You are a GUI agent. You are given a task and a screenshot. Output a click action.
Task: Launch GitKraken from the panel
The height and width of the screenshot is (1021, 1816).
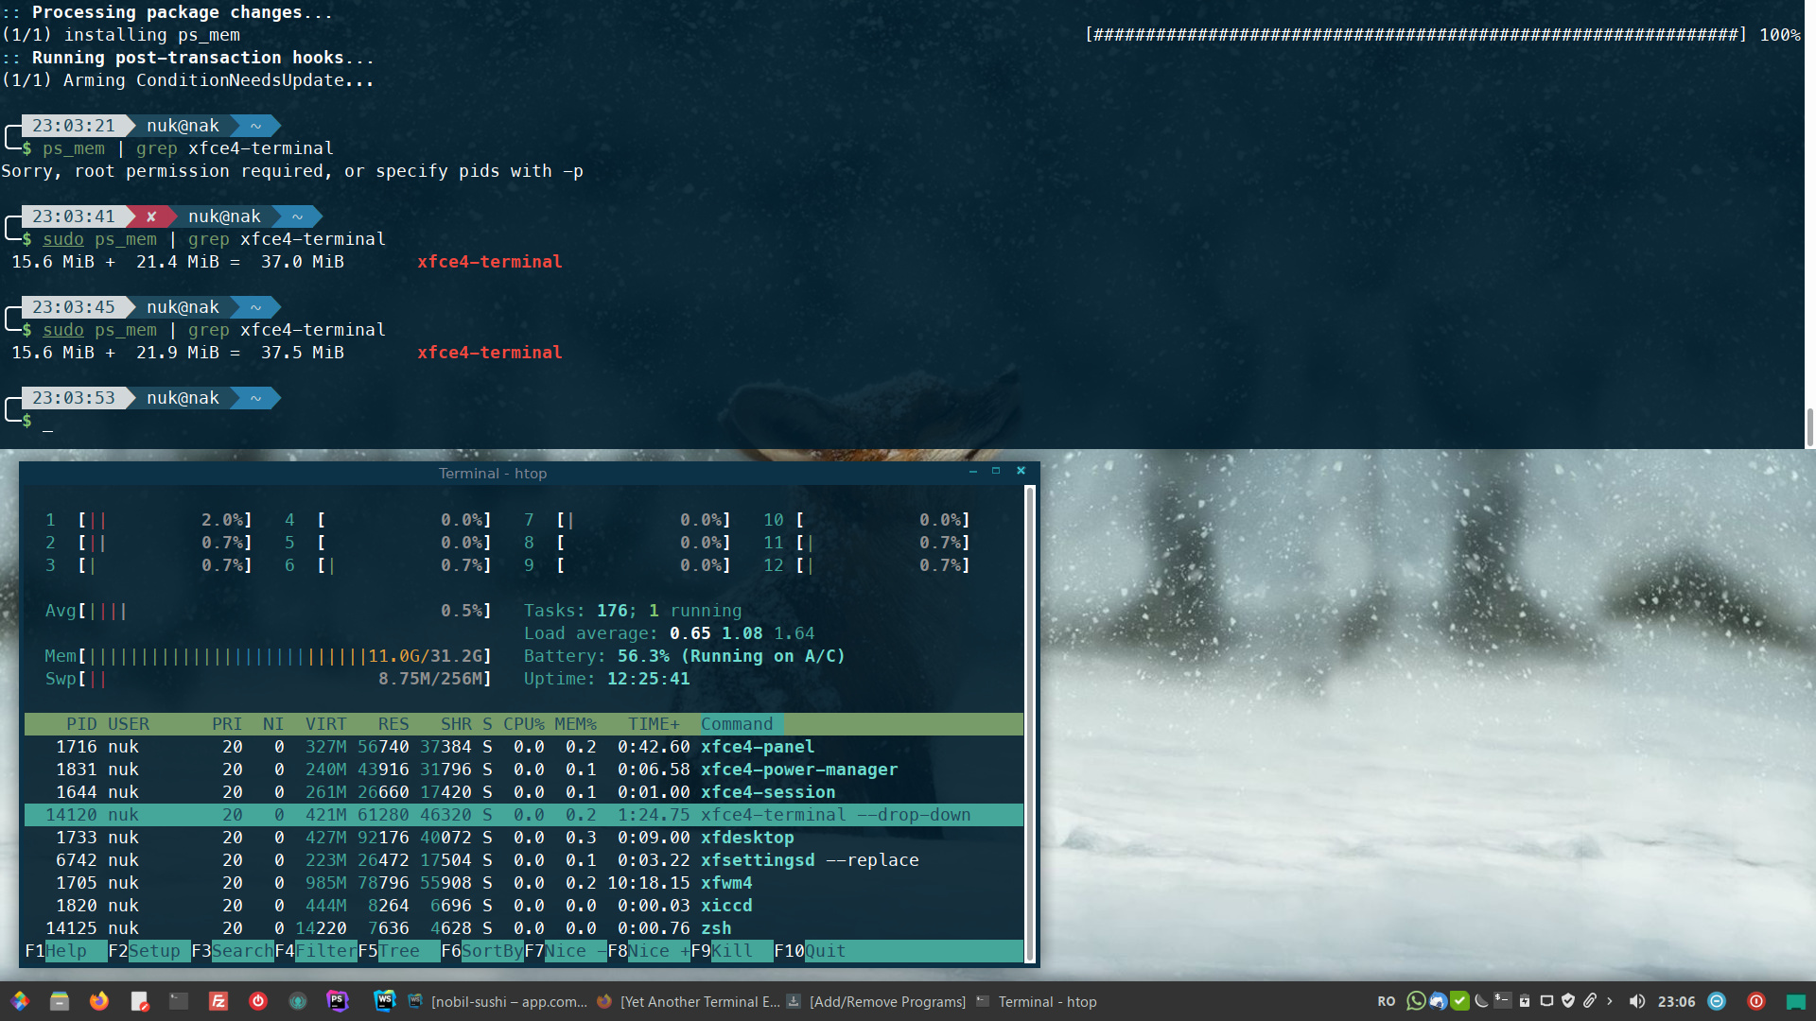pyautogui.click(x=298, y=1001)
